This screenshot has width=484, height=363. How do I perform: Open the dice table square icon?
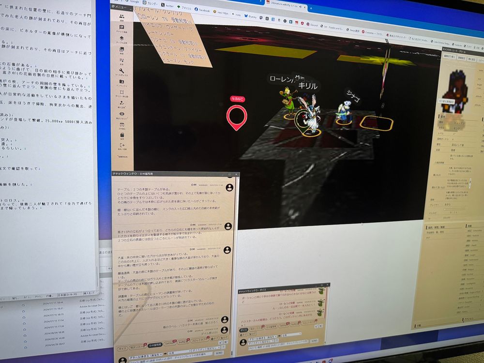coord(122,92)
